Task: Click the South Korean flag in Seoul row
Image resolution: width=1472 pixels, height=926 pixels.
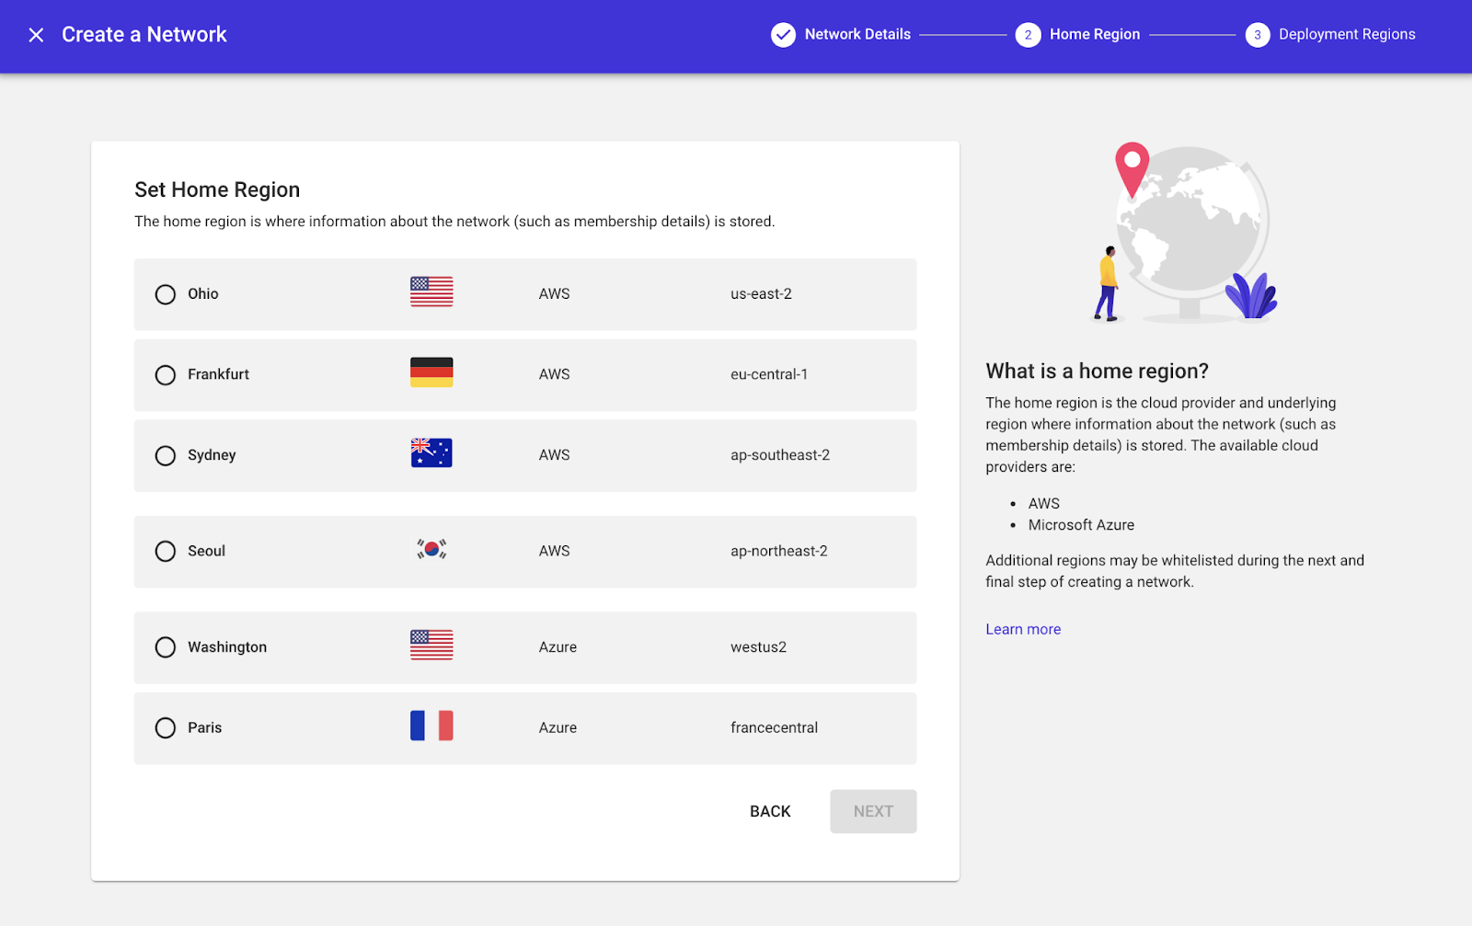Action: tap(431, 548)
